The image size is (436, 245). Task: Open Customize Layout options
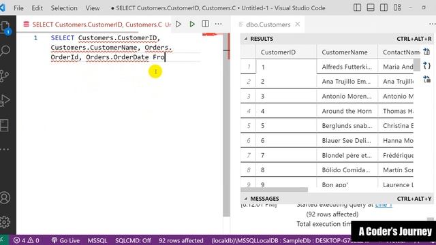coord(397,7)
